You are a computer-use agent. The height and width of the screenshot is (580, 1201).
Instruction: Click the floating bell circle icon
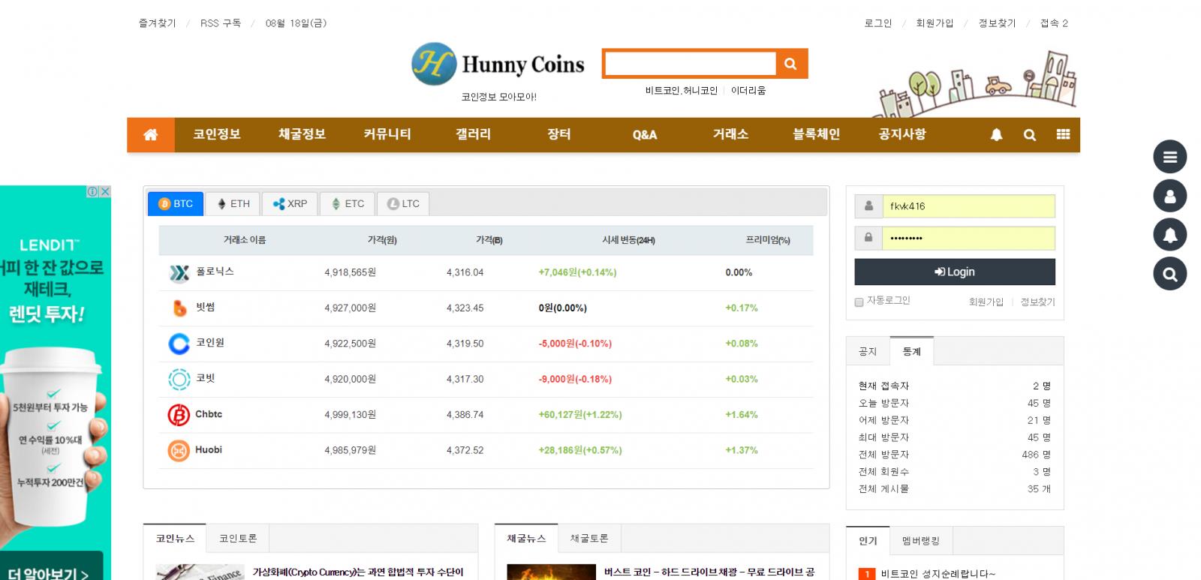(1169, 236)
